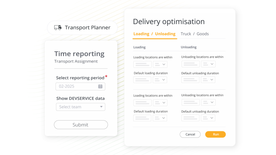Click the Transport Planner label badge
276x155 pixels.
coord(82,28)
